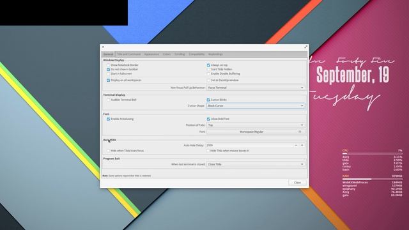
Task: Click the CPU usage bar in desktop widget
Action: tap(372, 153)
